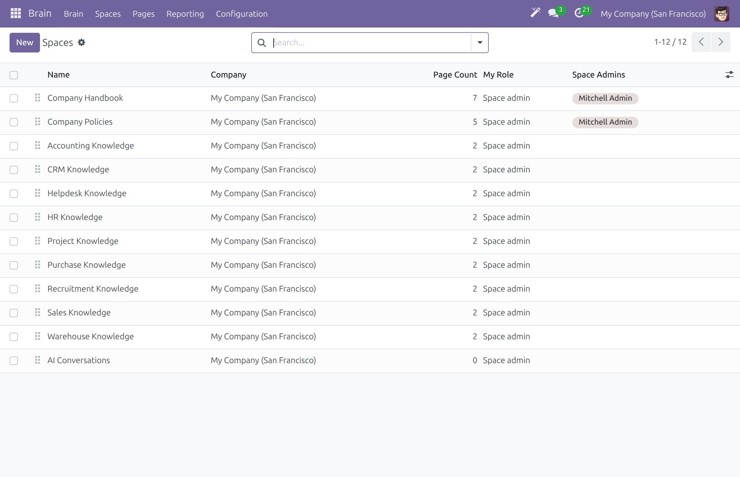Click Mitchell Admin tag in Company Policies row
The image size is (740, 477).
605,122
